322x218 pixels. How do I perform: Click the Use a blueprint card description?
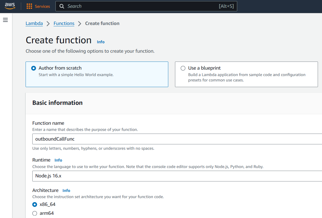pyautogui.click(x=247, y=77)
